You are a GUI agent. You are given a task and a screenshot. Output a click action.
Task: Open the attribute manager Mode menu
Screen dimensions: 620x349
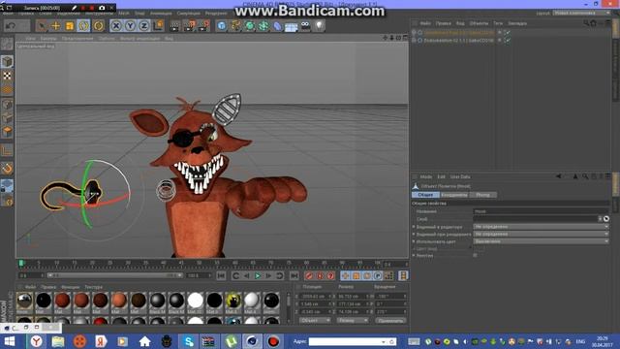[x=426, y=176]
